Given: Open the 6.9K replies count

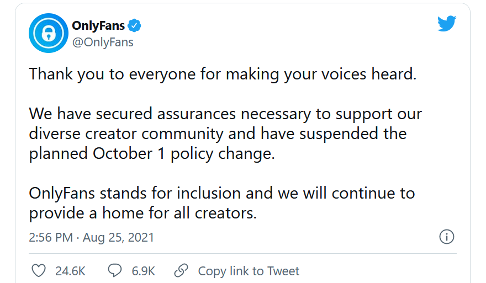Looking at the screenshot, I should coord(143,271).
